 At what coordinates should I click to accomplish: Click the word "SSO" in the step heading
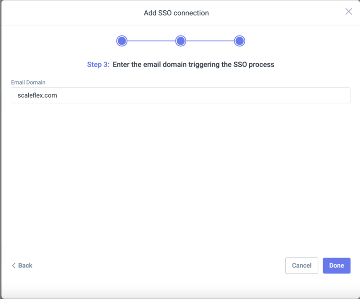click(240, 64)
